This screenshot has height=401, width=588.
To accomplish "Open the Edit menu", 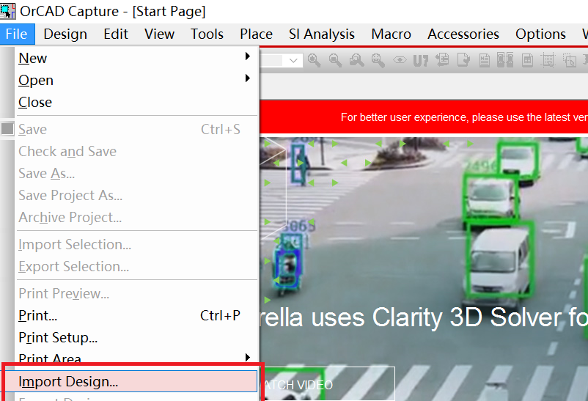I will 116,34.
